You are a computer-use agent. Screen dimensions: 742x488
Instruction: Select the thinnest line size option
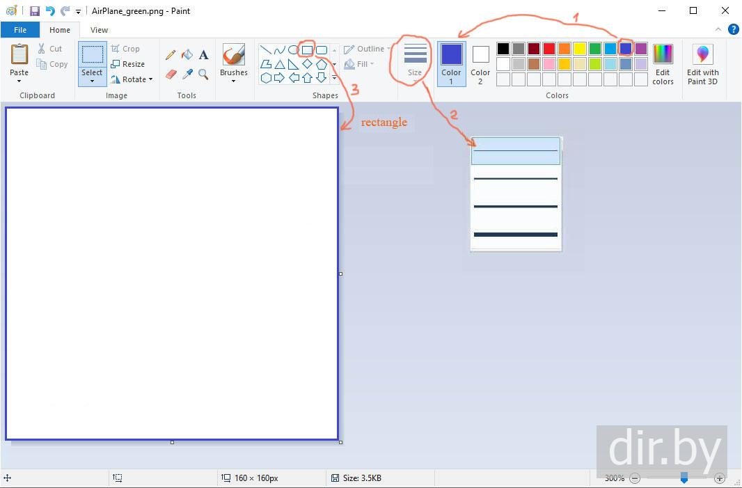point(516,151)
